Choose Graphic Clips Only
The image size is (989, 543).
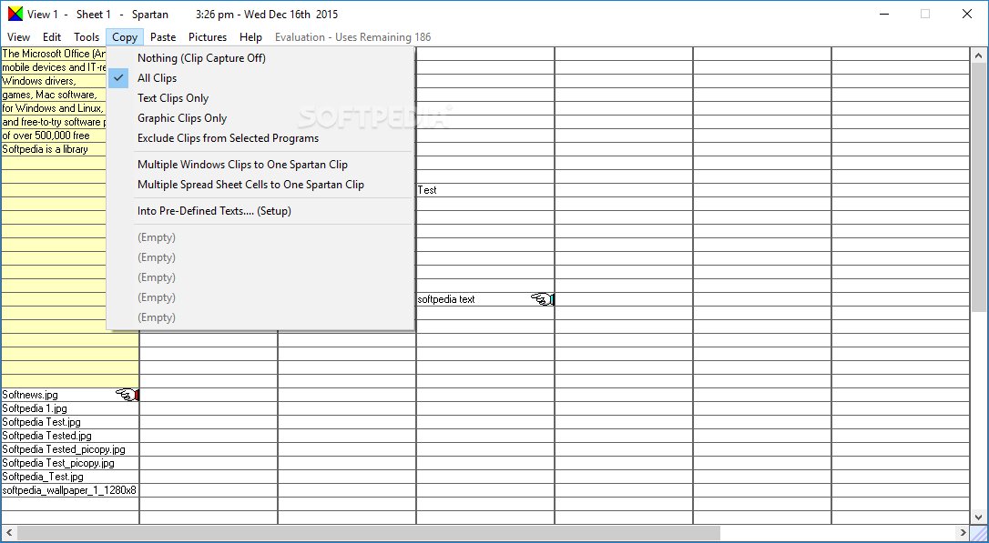(x=260, y=118)
